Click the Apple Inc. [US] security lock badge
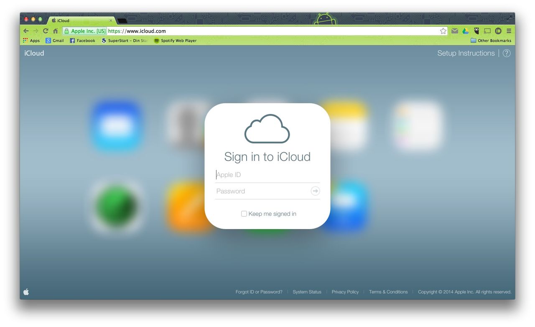Screen dimensions: 535x327 click(x=85, y=31)
